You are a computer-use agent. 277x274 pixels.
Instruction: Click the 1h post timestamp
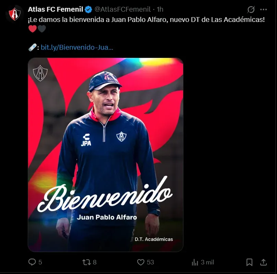tap(160, 9)
